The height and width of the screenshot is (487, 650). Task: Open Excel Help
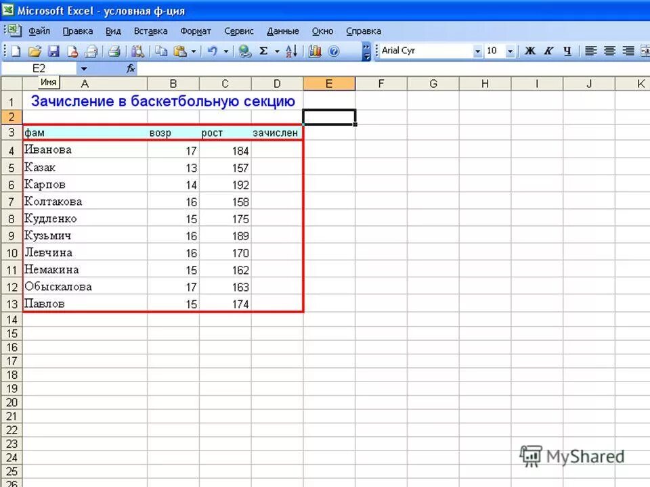click(x=332, y=51)
